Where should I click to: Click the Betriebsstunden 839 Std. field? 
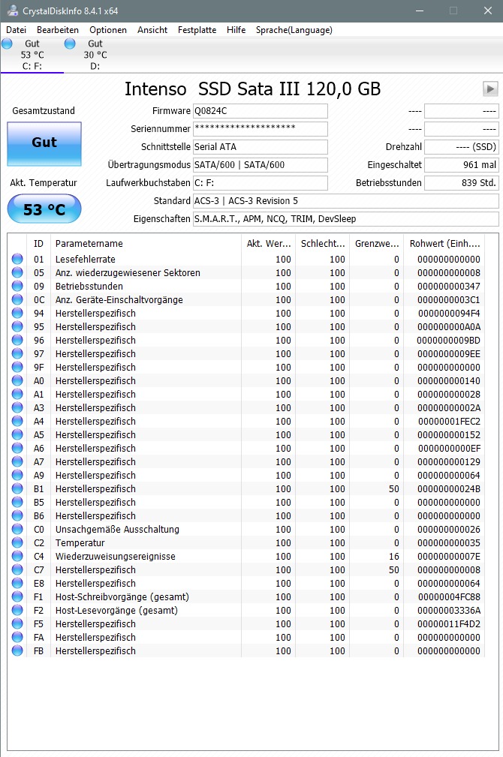(462, 183)
